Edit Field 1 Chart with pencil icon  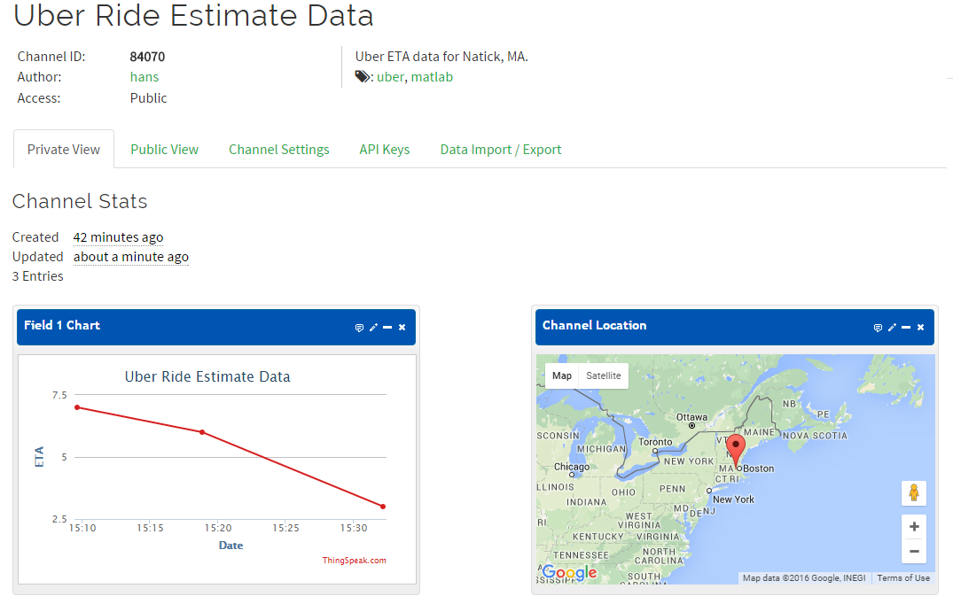tap(373, 328)
